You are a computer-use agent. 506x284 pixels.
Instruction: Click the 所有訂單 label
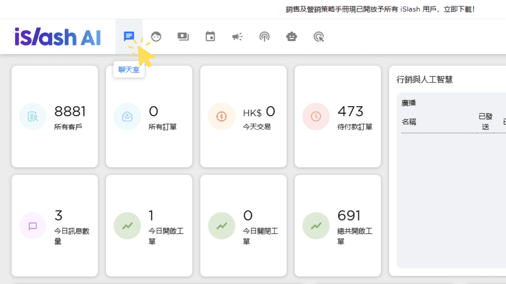(x=163, y=127)
